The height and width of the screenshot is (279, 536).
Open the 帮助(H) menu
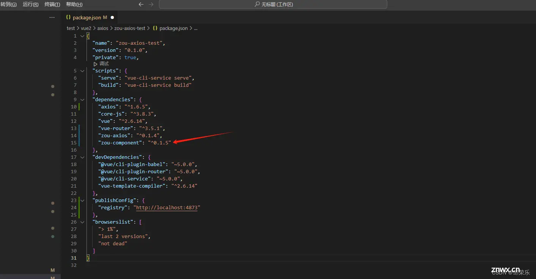pyautogui.click(x=74, y=5)
